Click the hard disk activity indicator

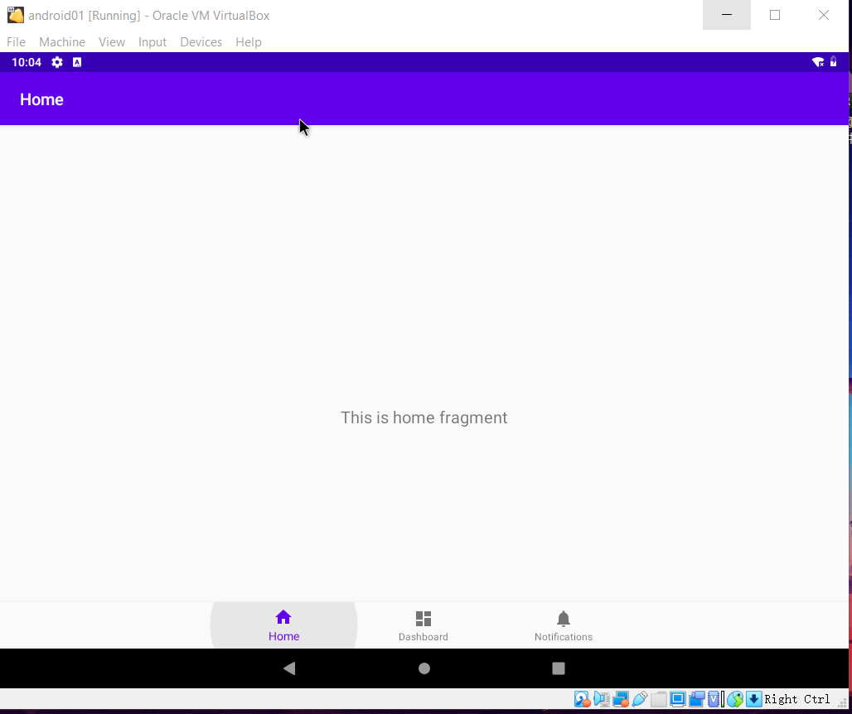pyautogui.click(x=583, y=699)
